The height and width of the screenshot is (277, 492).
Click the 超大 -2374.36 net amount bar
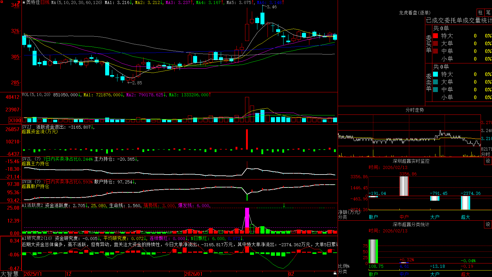[x=466, y=203]
